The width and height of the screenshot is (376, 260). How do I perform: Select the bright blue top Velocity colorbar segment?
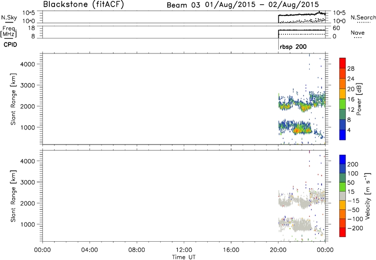point(343,160)
